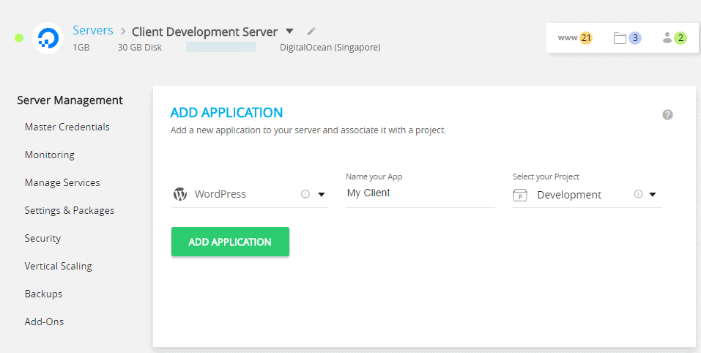
Task: Select Add-Ons menu item
Action: 44,322
